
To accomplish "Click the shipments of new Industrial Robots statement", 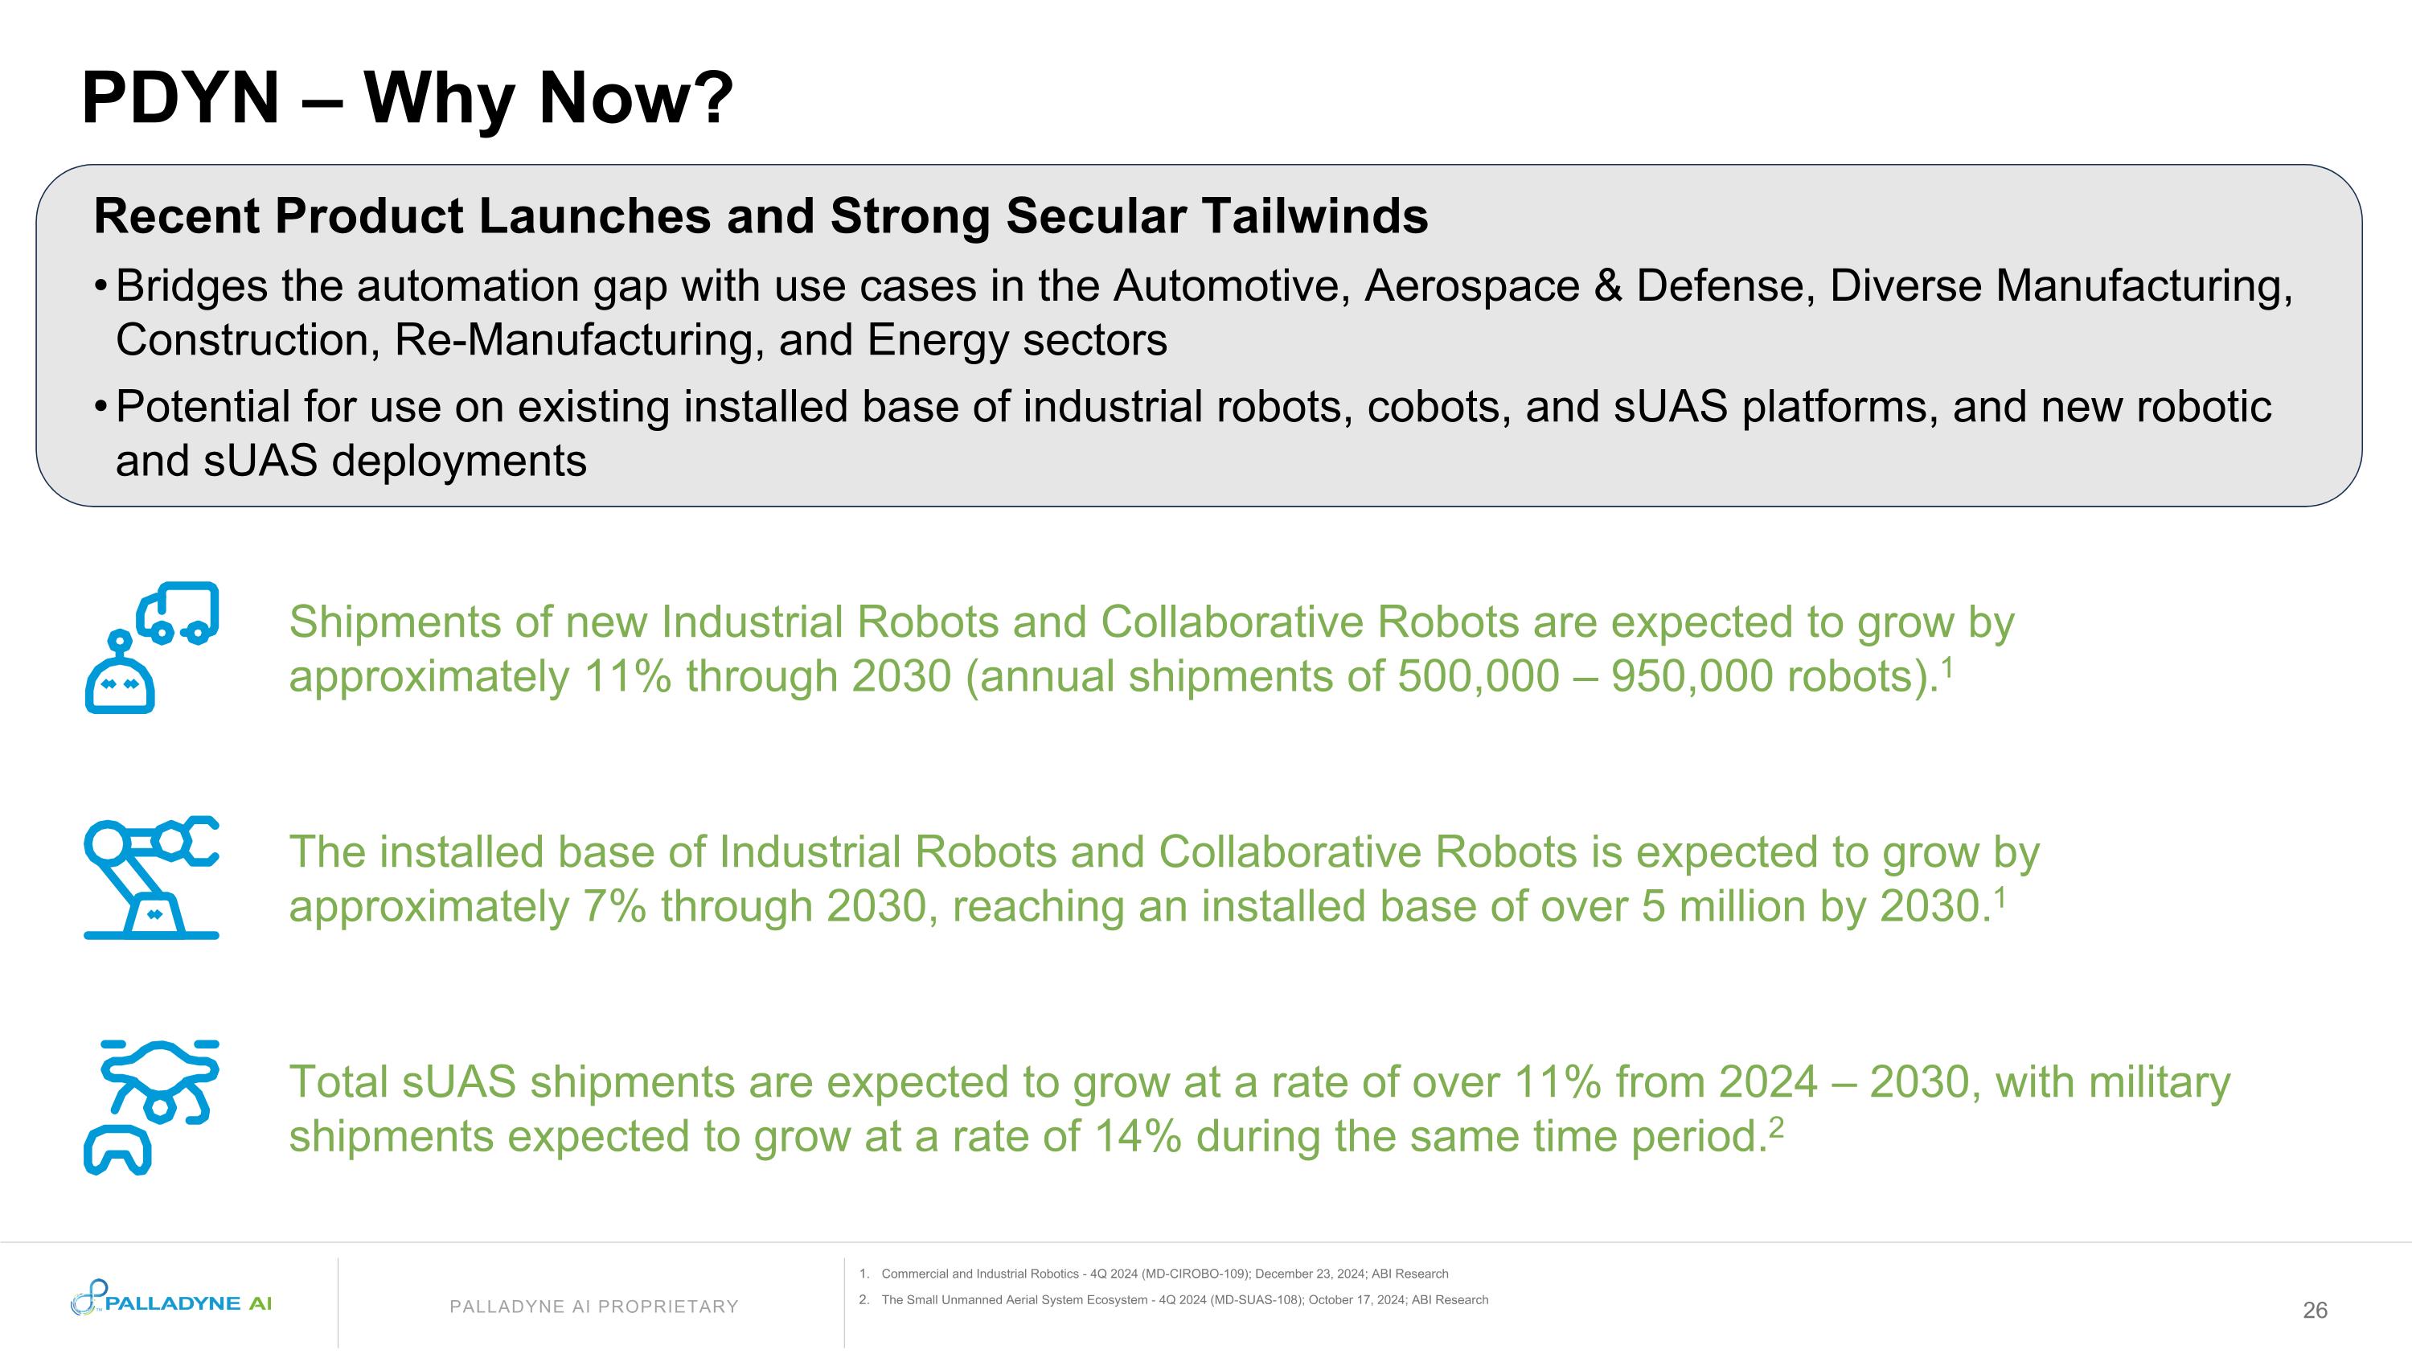I will point(1151,649).
